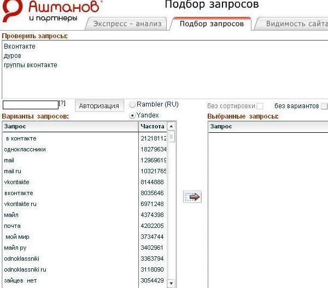Move selected queries with the arrow button

(192, 197)
